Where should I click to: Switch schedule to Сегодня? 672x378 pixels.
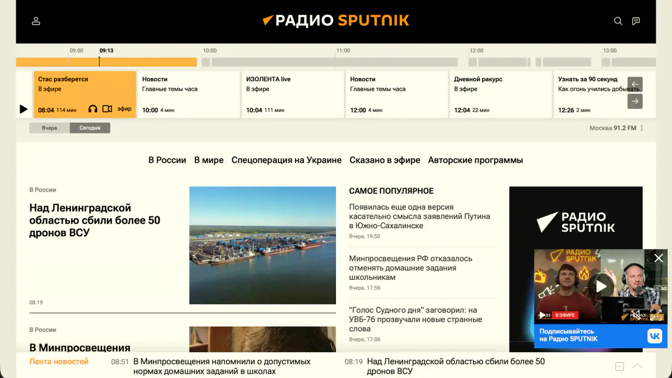pos(90,128)
